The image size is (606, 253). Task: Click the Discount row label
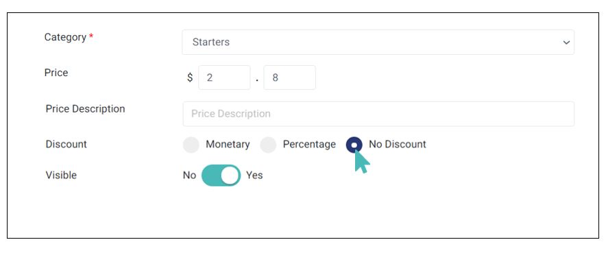pyautogui.click(x=66, y=145)
